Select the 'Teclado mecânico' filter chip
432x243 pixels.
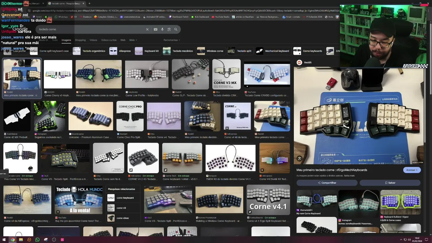[x=178, y=51]
